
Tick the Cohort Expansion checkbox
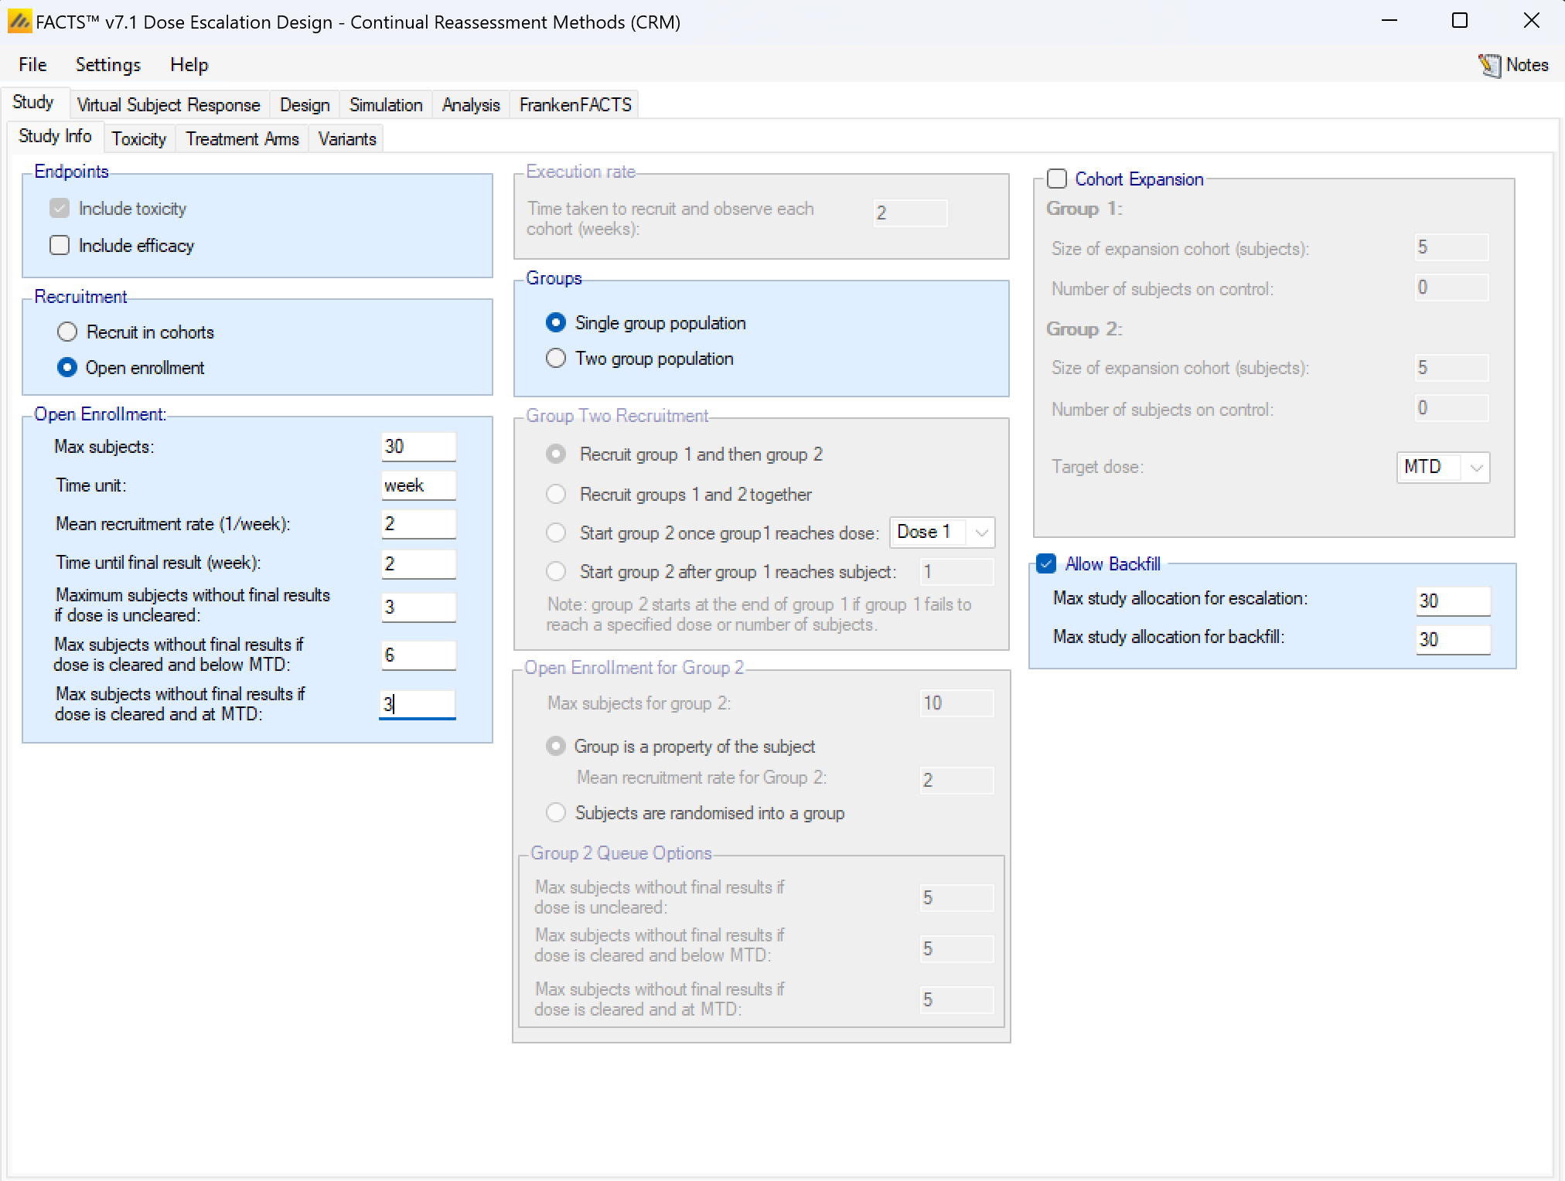click(1057, 179)
